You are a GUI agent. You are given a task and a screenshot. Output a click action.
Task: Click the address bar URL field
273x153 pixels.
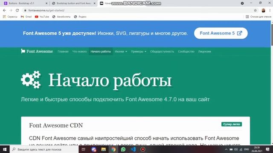click(137, 10)
